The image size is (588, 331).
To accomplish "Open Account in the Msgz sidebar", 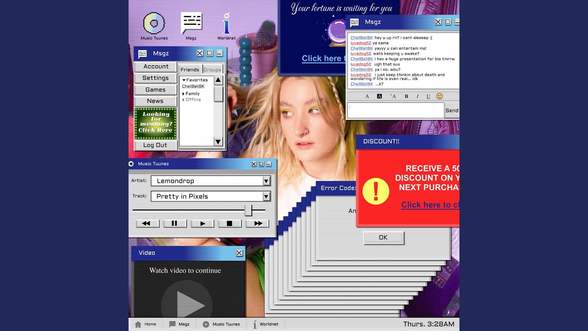I will coord(156,67).
